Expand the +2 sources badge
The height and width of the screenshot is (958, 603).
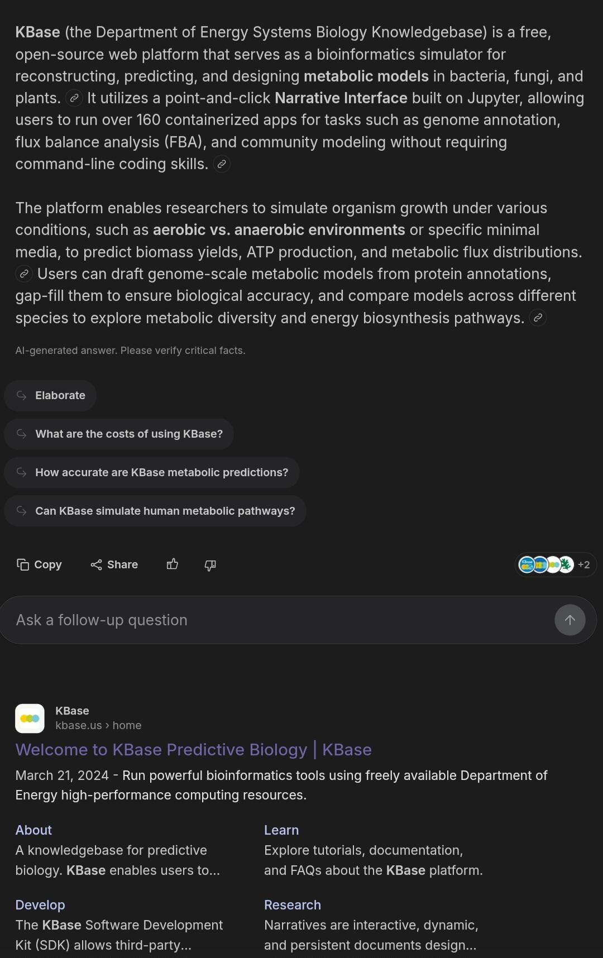point(555,564)
